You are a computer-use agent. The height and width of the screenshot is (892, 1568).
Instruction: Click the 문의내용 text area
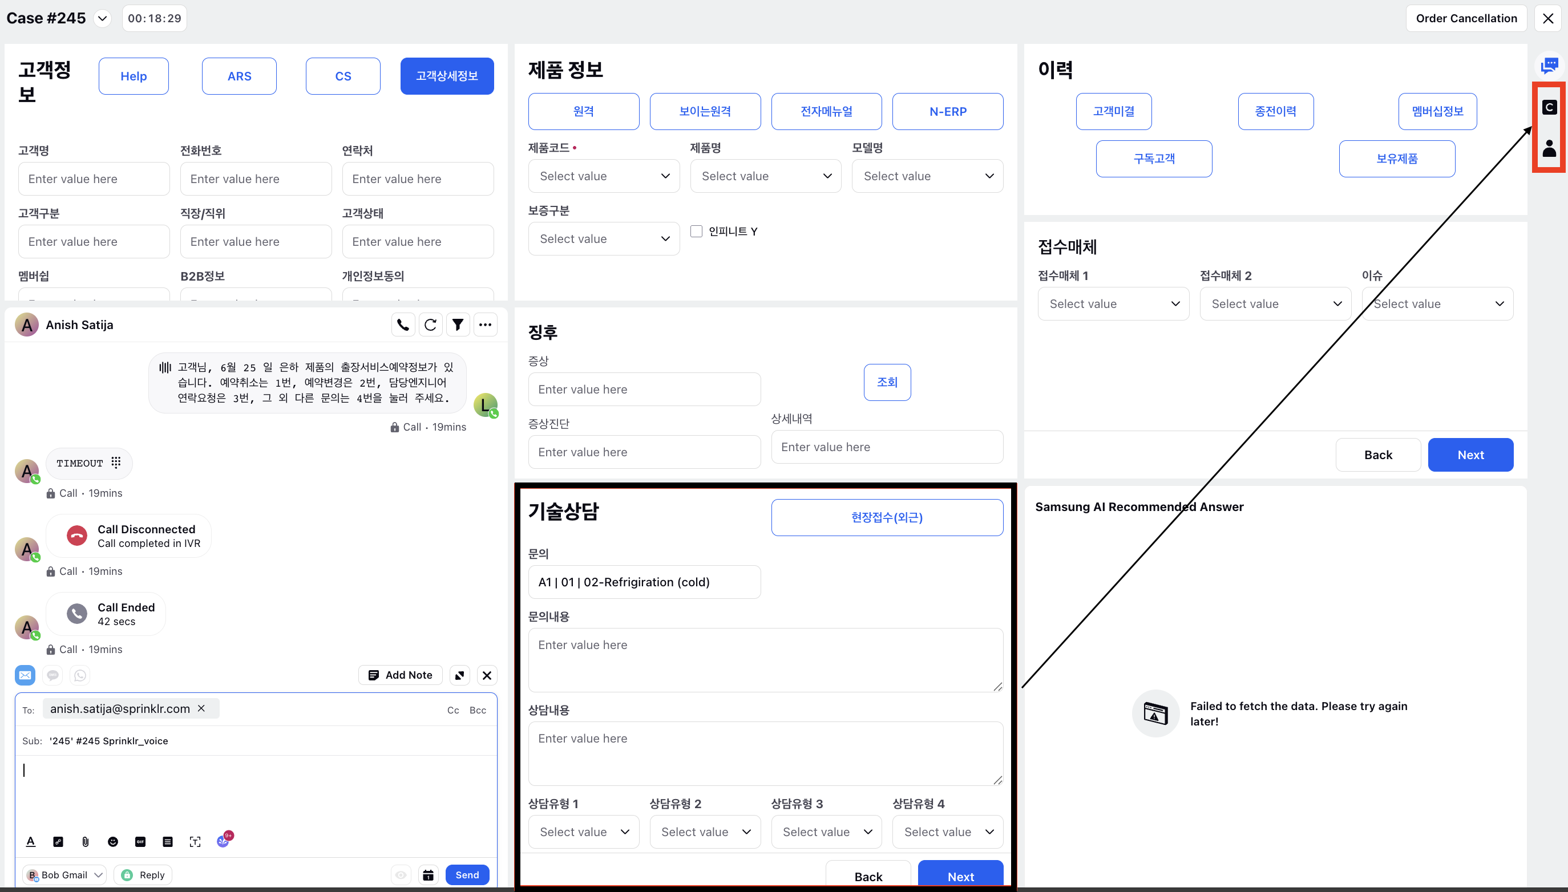pos(765,660)
